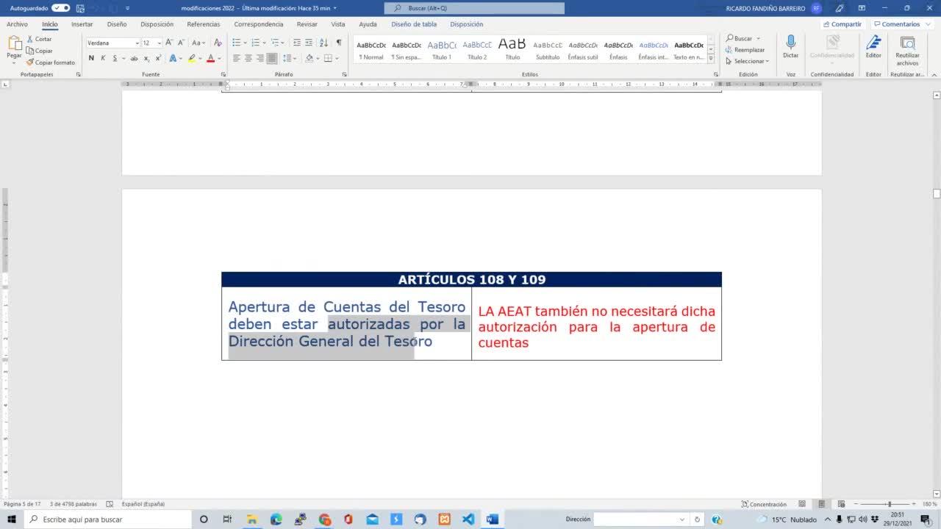Screen dimensions: 941x529
Task: Open the Seleccionar dropdown
Action: pyautogui.click(x=747, y=61)
